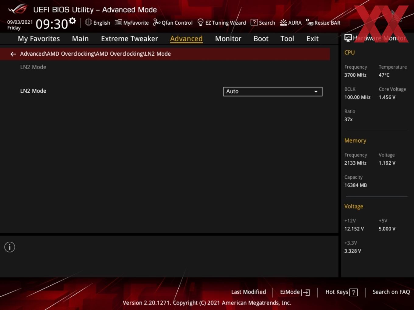Click the CPU section heading

[349, 52]
